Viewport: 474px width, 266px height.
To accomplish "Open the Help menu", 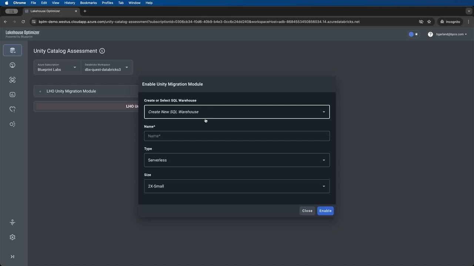I will pos(149,3).
